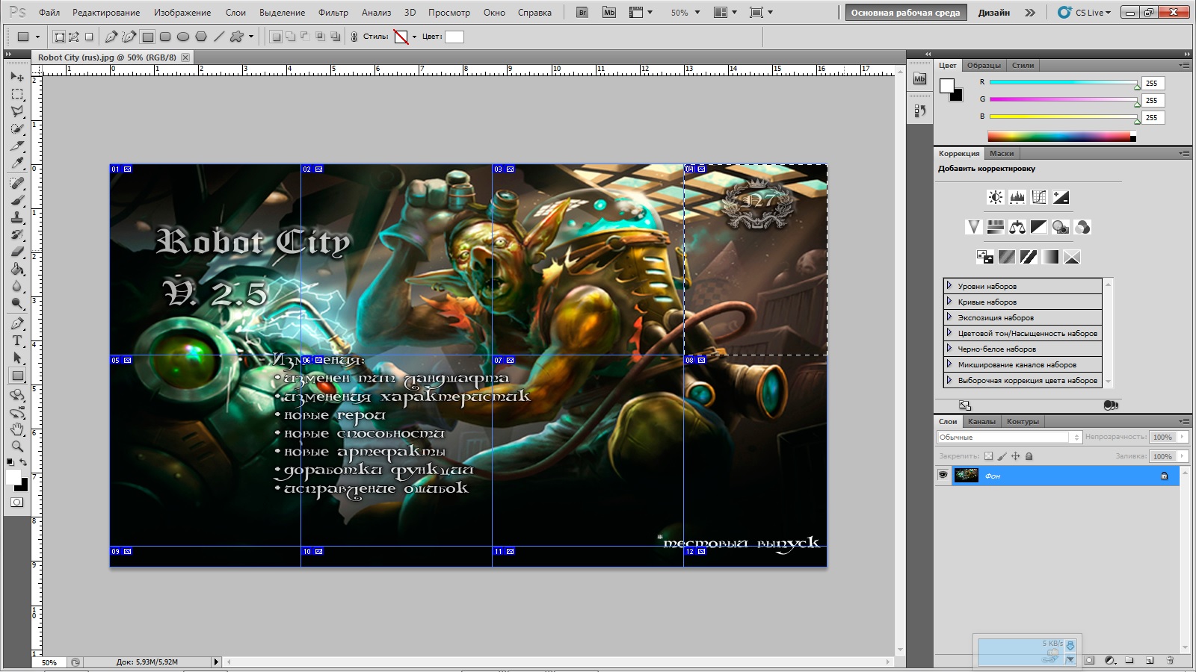
Task: Switch to the Дизайн workspace
Action: [x=993, y=13]
